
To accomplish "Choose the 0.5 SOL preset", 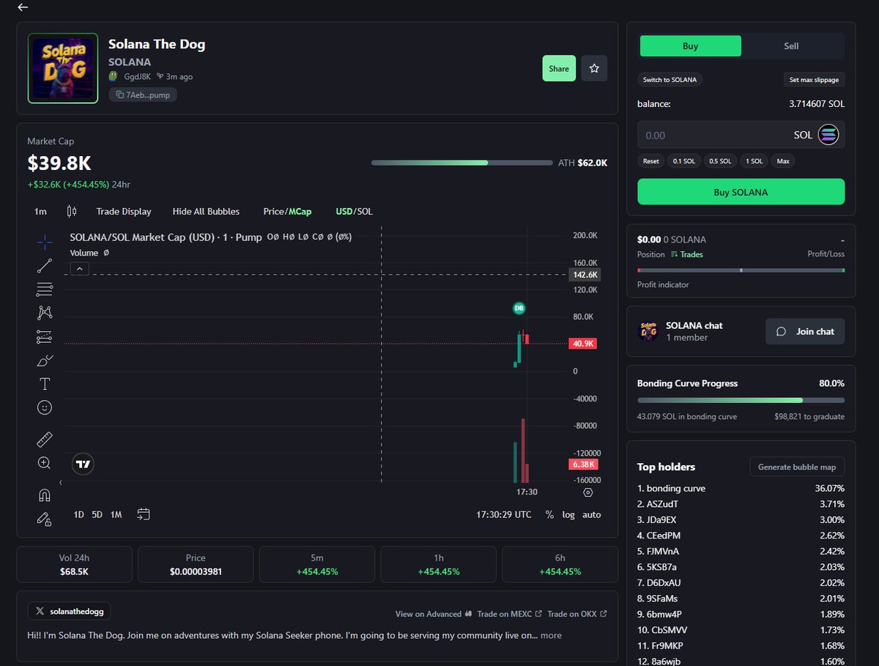I will point(719,161).
